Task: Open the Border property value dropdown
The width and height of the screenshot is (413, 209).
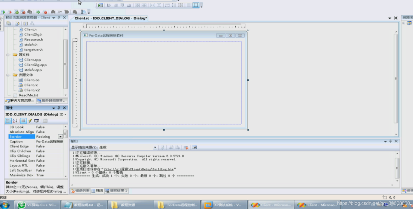Action: 60,137
